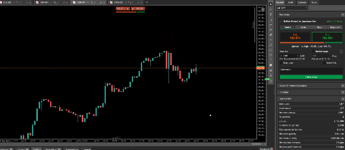Viewport: 345px width, 150px height.
Task: Switch to the News tab
Action: click(x=314, y=2)
